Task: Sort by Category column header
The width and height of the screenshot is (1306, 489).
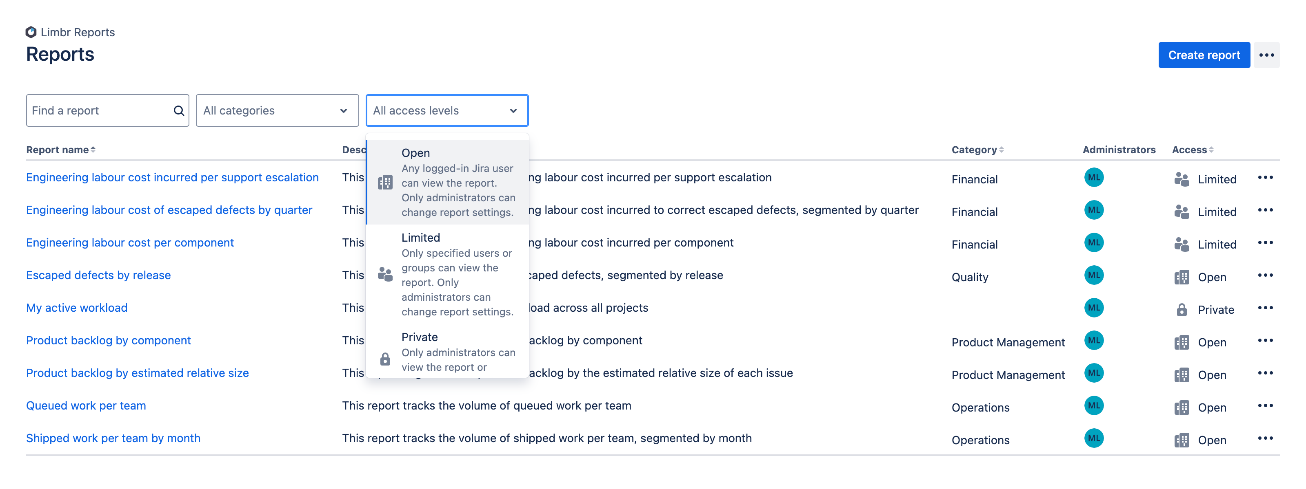Action: point(977,150)
